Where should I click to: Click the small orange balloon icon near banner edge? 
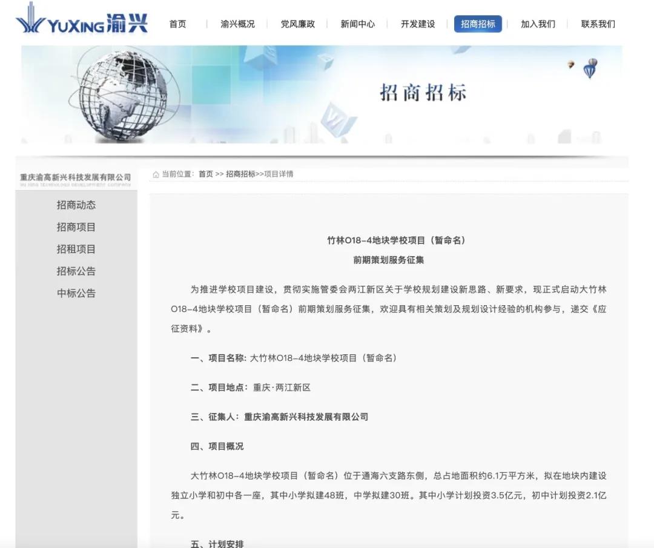pos(570,63)
